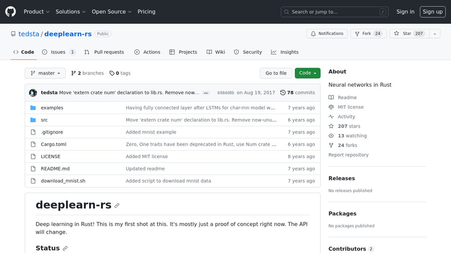Open the examples folder
This screenshot has height=253, width=451.
pos(52,108)
